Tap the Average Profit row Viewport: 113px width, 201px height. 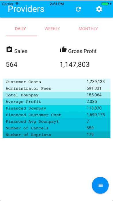(x=56, y=102)
